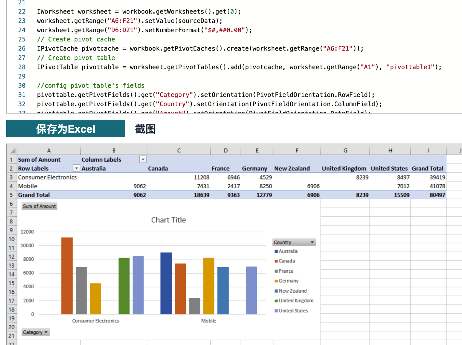Click the United Kingdom legend entry text
The height and width of the screenshot is (345, 462).
click(296, 300)
